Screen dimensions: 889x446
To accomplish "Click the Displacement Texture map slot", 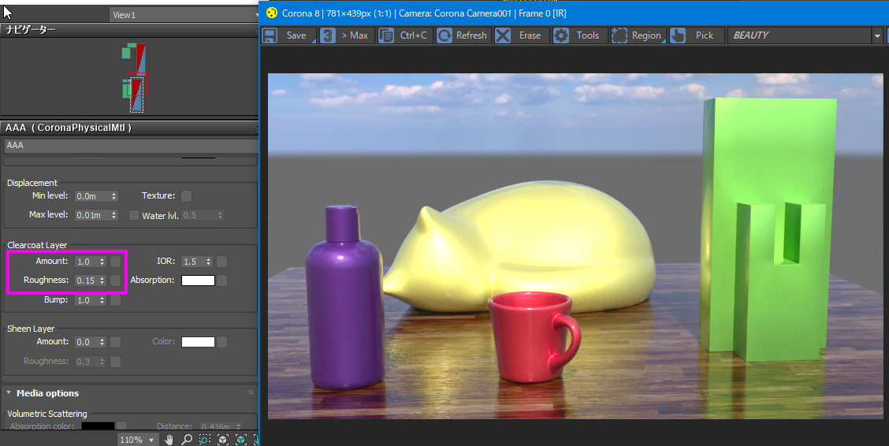I will tap(186, 196).
